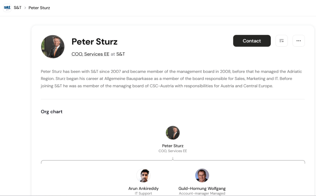Select Peter Sturz name in the org chart
The width and height of the screenshot is (316, 196).
173,146
